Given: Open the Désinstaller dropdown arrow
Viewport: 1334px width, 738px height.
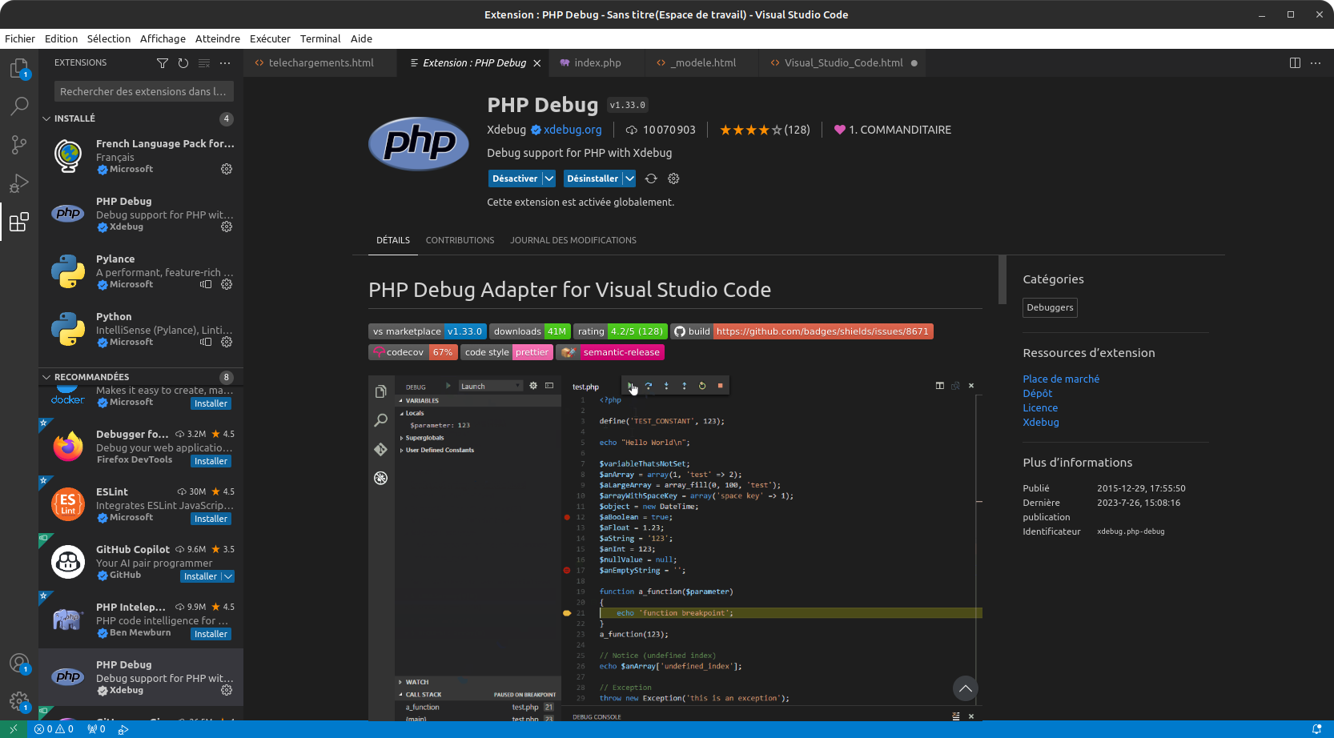Looking at the screenshot, I should pyautogui.click(x=629, y=178).
